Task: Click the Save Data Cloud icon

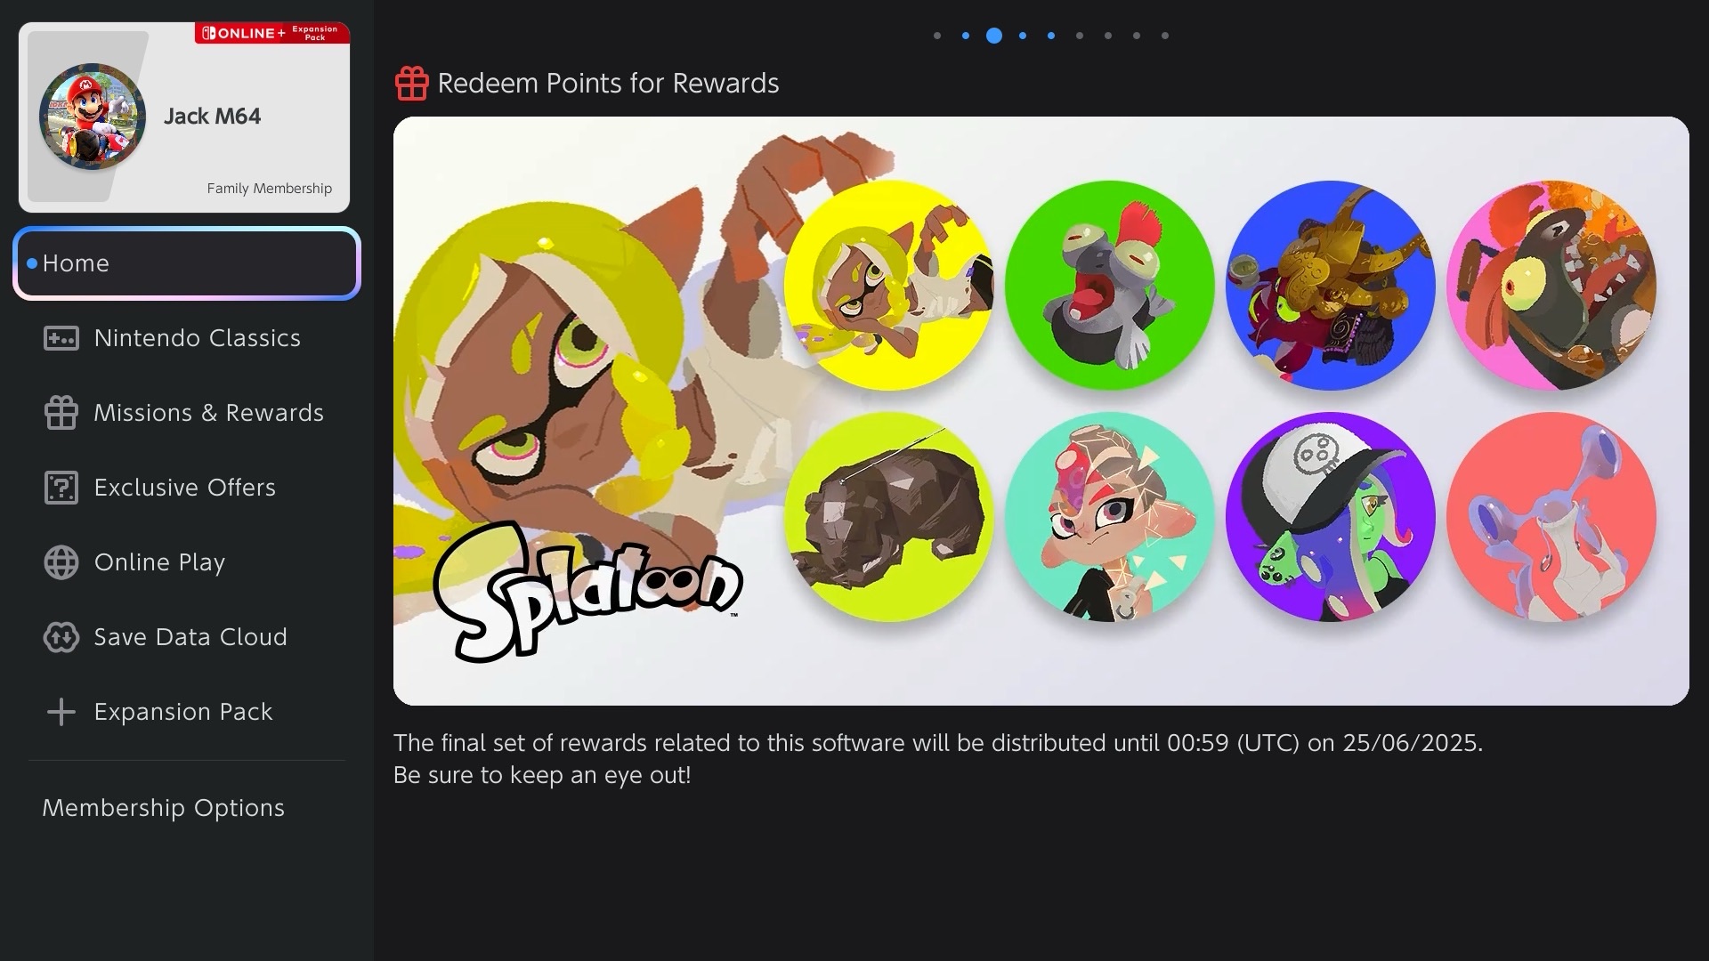Action: (x=61, y=637)
